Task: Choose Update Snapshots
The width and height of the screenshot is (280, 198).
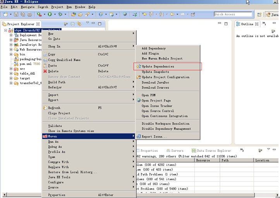Action: (x=168, y=72)
